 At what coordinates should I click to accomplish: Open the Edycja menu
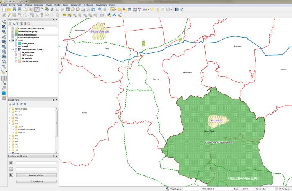(12, 5)
